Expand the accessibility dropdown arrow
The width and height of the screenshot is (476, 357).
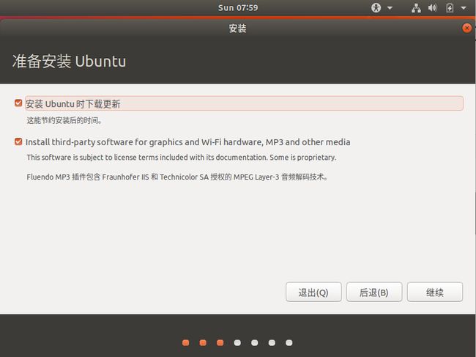390,8
